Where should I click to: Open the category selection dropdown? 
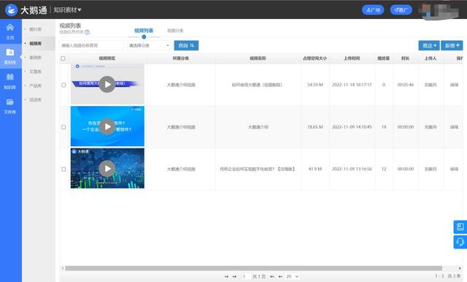149,45
